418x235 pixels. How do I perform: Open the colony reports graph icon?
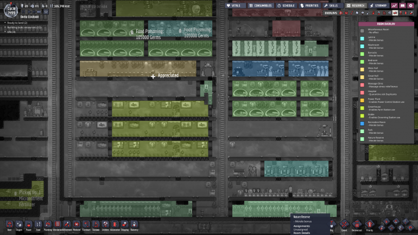[394, 5]
